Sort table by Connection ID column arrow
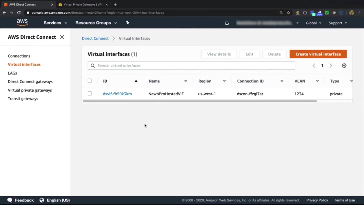This screenshot has width=364, height=205. pyautogui.click(x=282, y=81)
